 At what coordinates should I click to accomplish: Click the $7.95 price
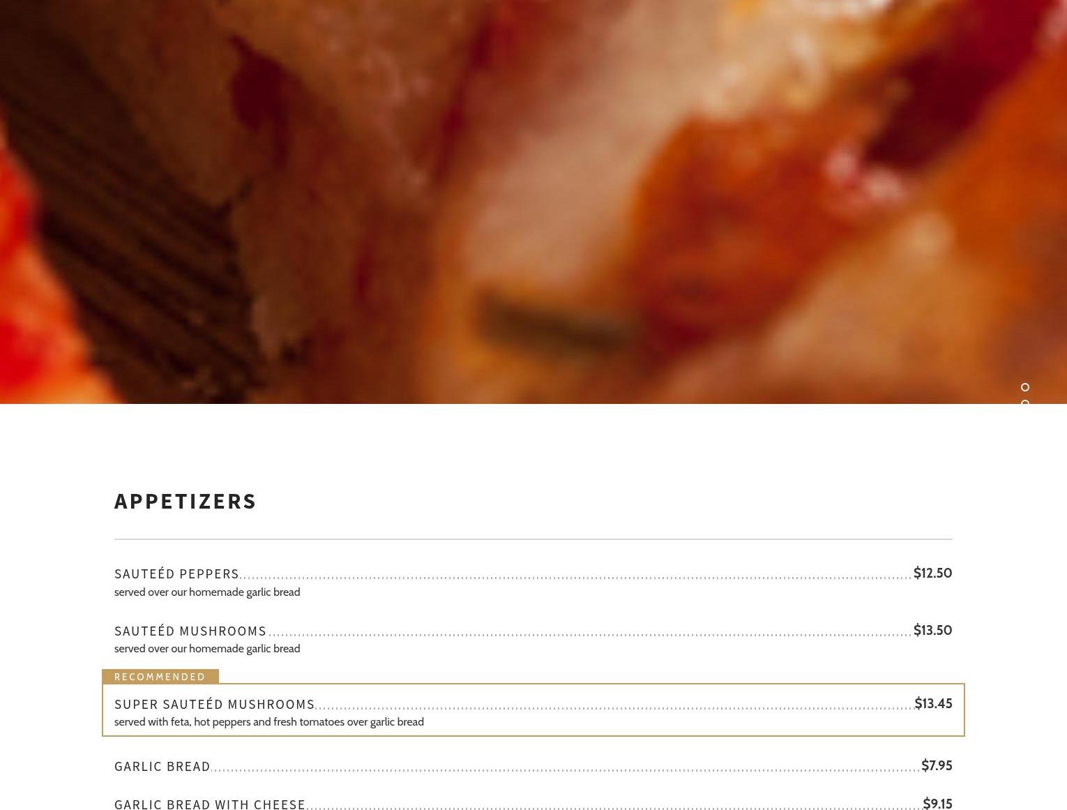937,765
